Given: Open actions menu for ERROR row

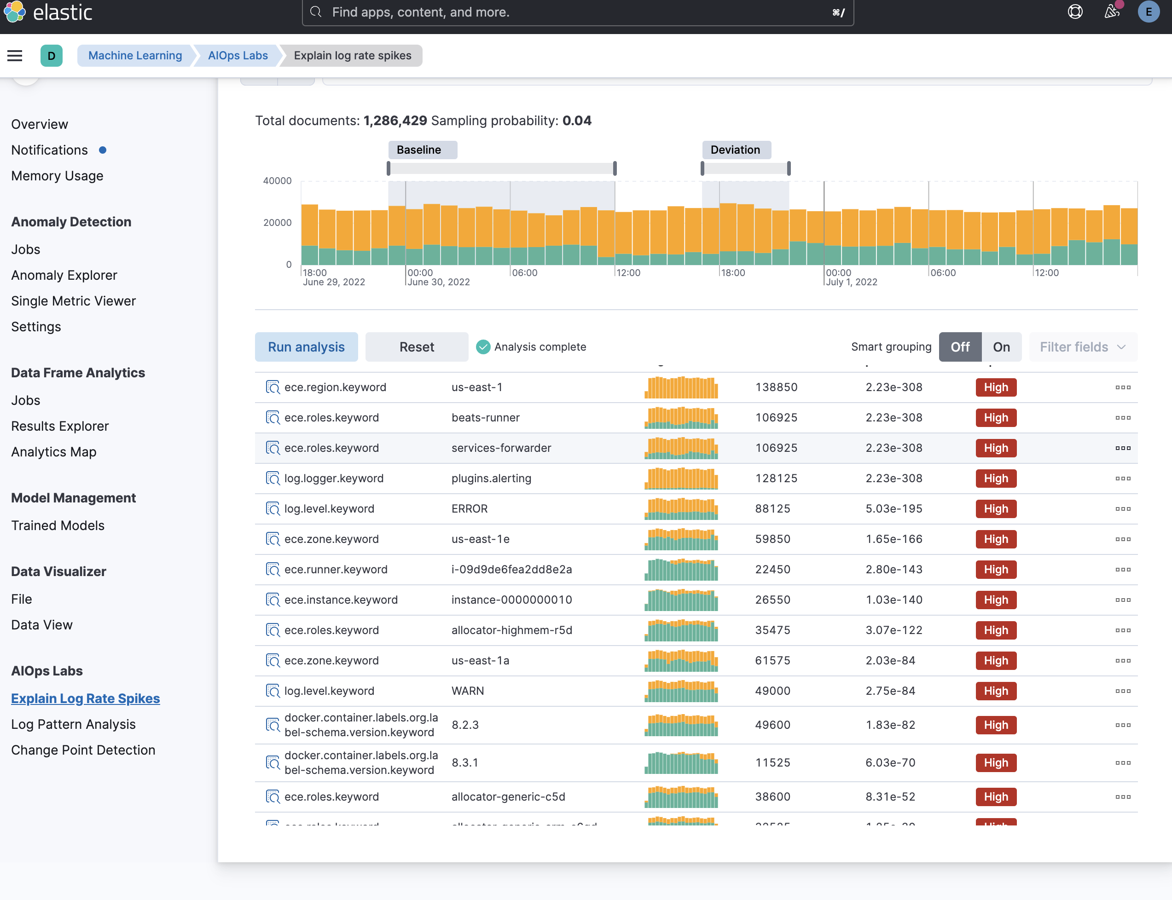Looking at the screenshot, I should click(1123, 508).
